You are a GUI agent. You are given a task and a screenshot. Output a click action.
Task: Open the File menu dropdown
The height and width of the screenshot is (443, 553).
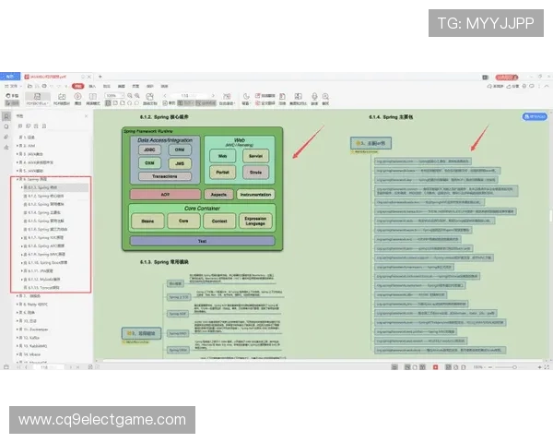[x=12, y=86]
